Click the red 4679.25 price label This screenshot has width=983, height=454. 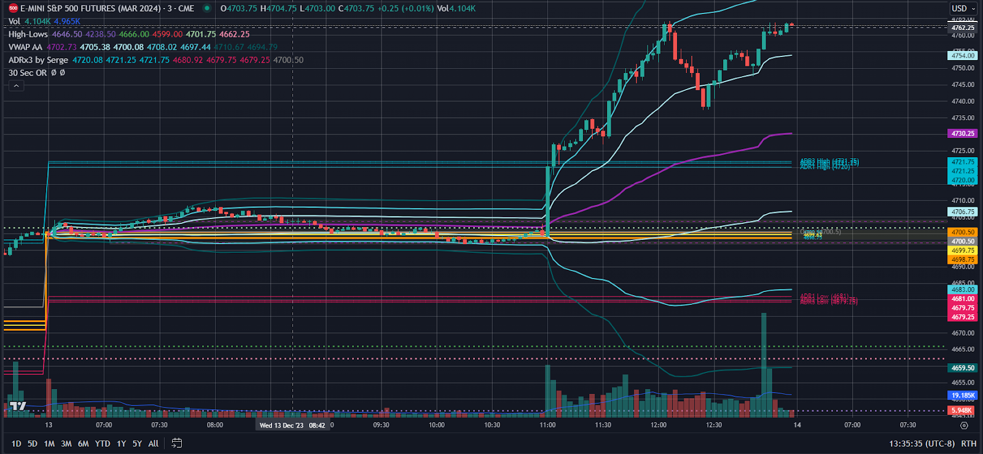pyautogui.click(x=963, y=317)
